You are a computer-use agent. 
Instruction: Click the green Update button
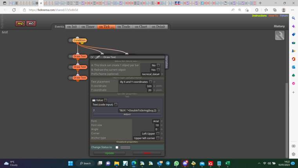coord(109,153)
